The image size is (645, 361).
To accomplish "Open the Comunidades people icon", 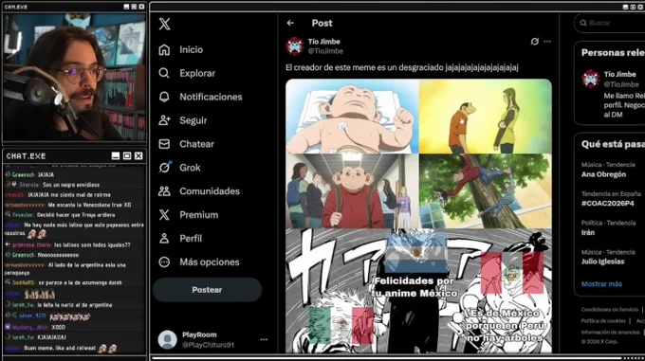I will point(164,191).
